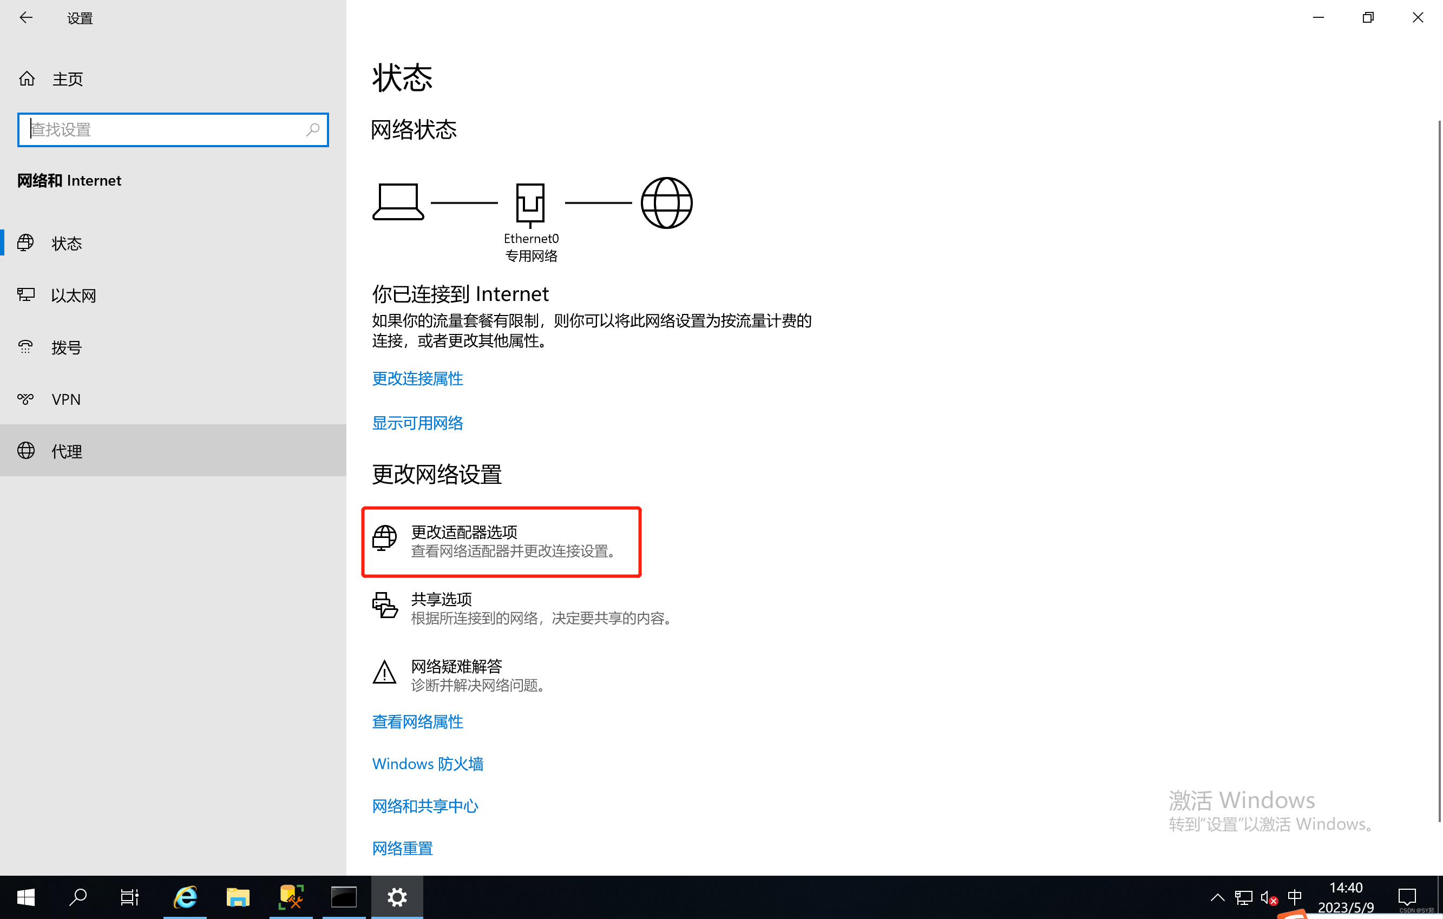Open File Explorer from the taskbar

point(238,897)
